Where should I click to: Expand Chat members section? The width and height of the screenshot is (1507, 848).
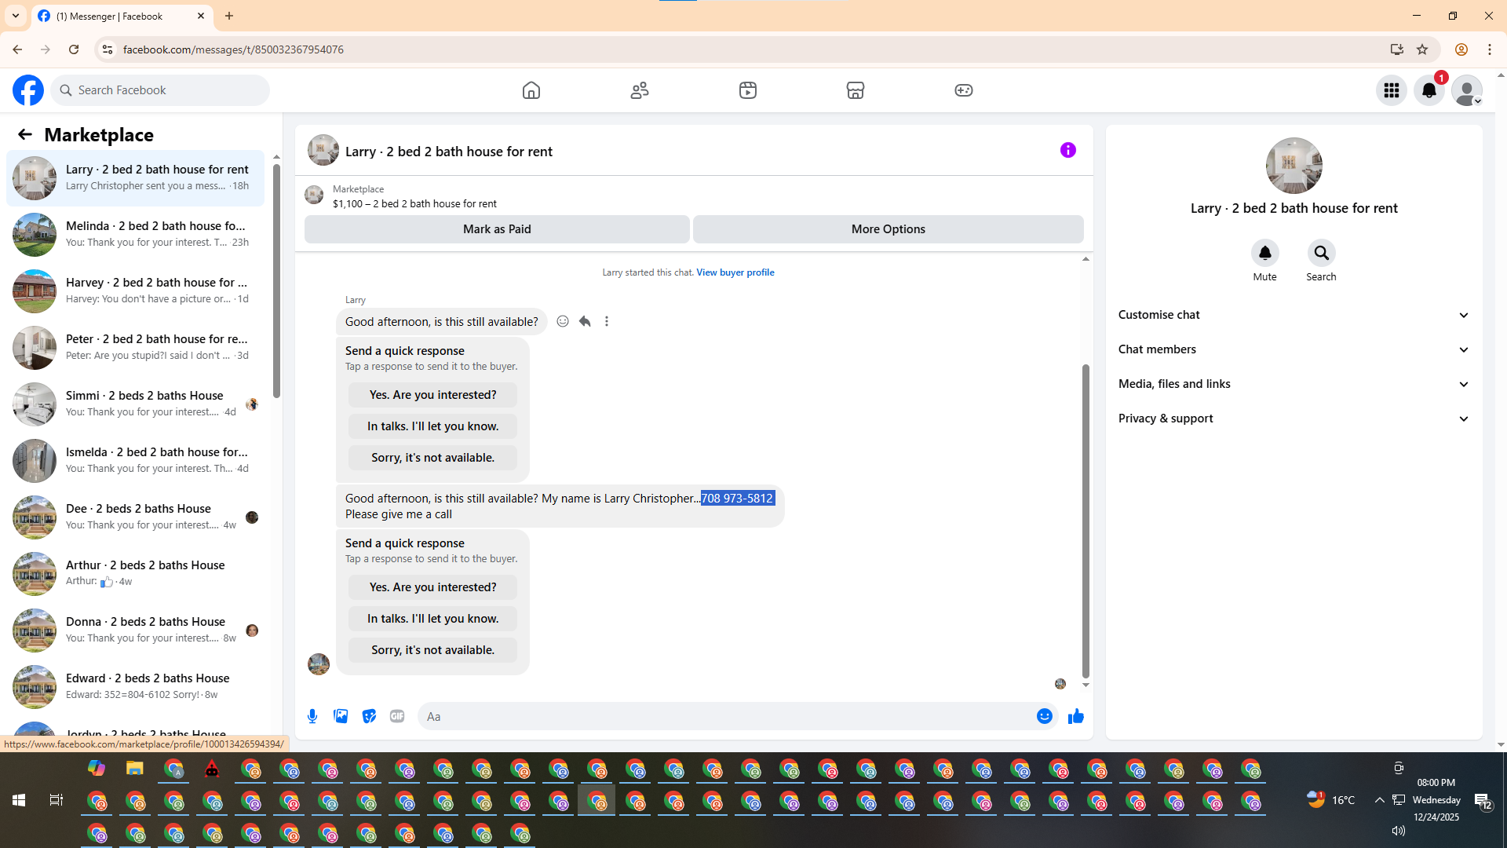click(1294, 349)
